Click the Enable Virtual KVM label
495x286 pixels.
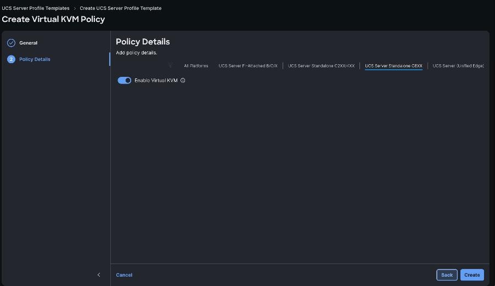coord(156,81)
